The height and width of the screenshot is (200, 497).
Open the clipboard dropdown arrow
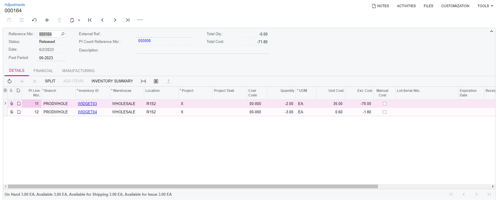click(79, 20)
